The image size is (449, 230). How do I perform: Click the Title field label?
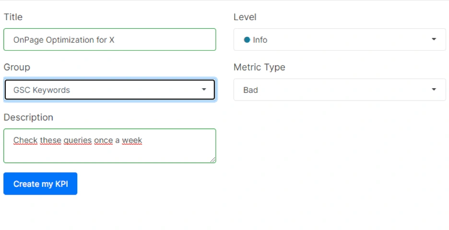[x=13, y=17]
